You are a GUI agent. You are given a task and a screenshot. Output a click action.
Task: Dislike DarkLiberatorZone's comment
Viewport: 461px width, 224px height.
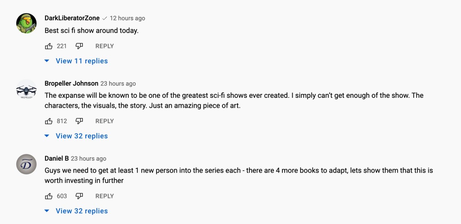(79, 46)
